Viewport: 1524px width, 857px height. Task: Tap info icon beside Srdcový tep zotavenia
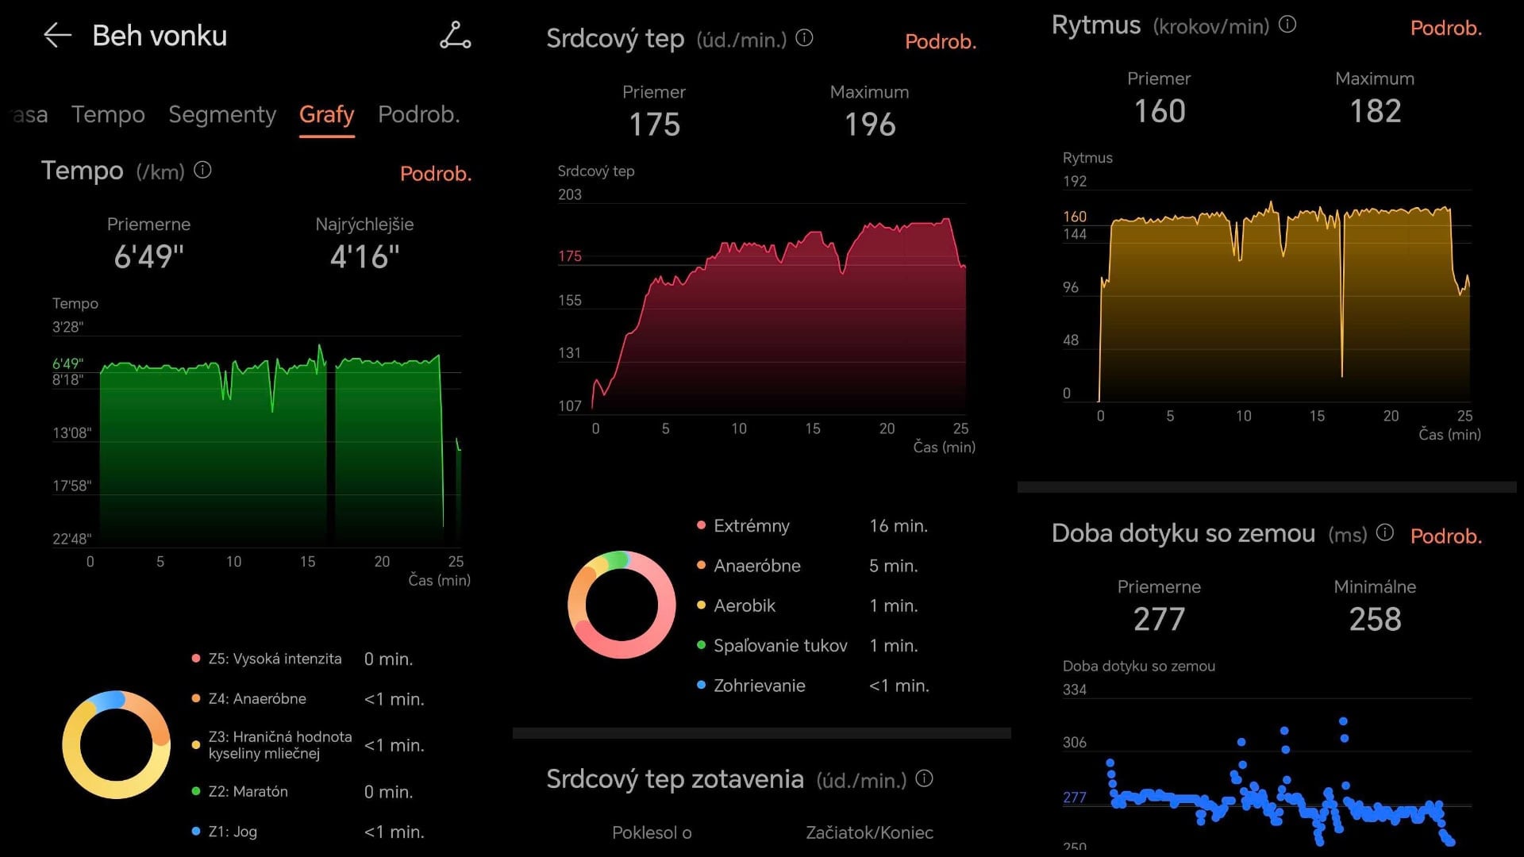click(924, 778)
